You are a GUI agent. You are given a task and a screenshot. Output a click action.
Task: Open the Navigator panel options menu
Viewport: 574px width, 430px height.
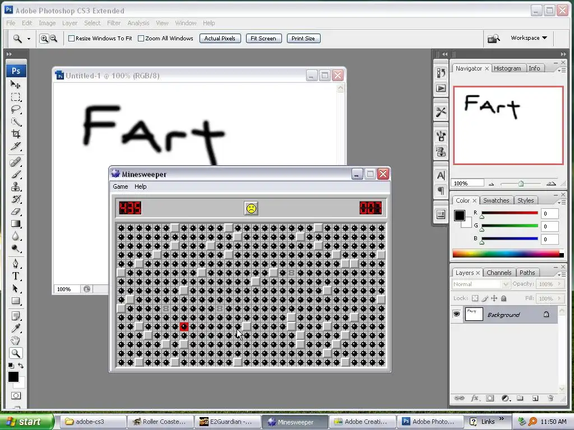(562, 70)
